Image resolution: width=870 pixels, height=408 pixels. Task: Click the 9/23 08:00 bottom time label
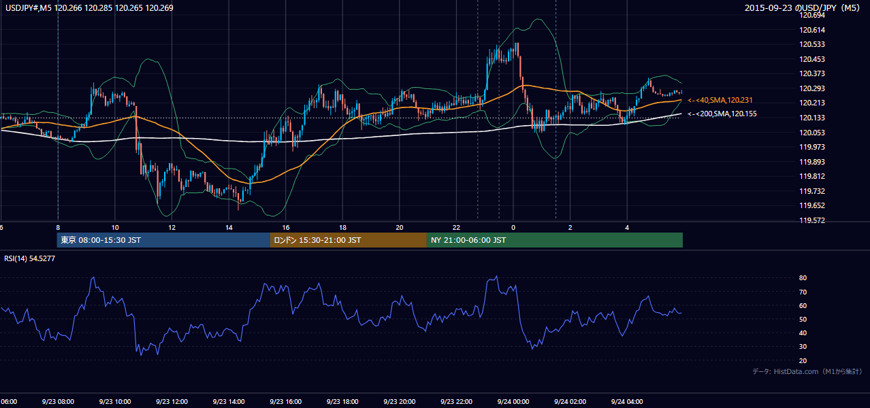click(58, 402)
